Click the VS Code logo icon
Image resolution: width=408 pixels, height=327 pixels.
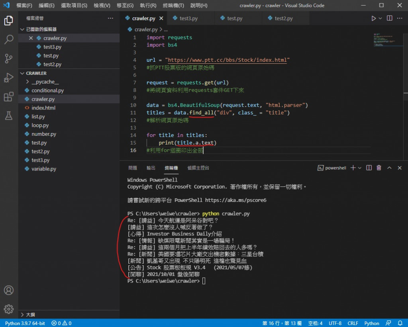coord(6,5)
